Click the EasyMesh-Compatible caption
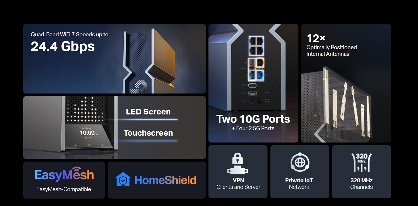 (64, 189)
